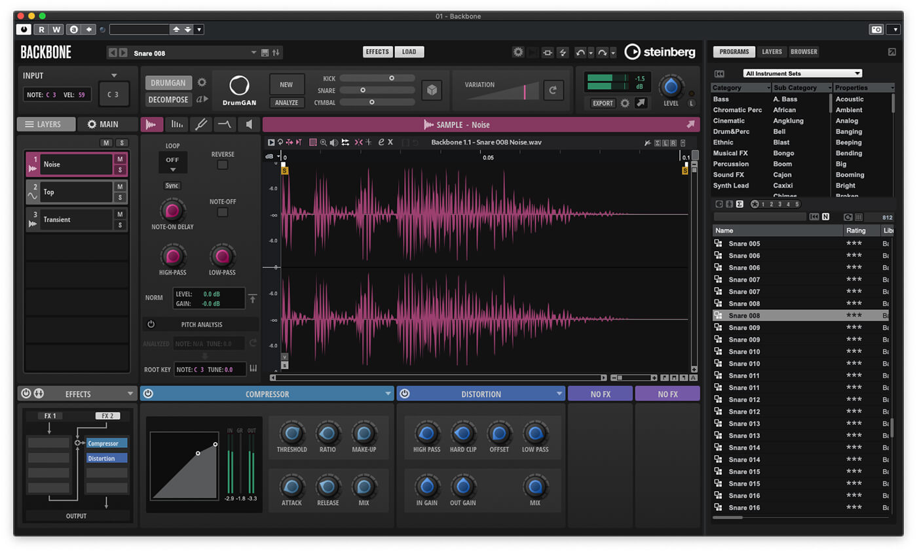Switch to the Browser tab
The image size is (917, 552).
tap(804, 52)
